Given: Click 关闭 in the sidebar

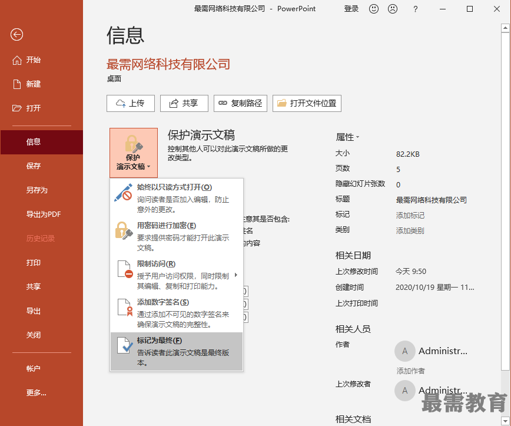Looking at the screenshot, I should 42,335.
